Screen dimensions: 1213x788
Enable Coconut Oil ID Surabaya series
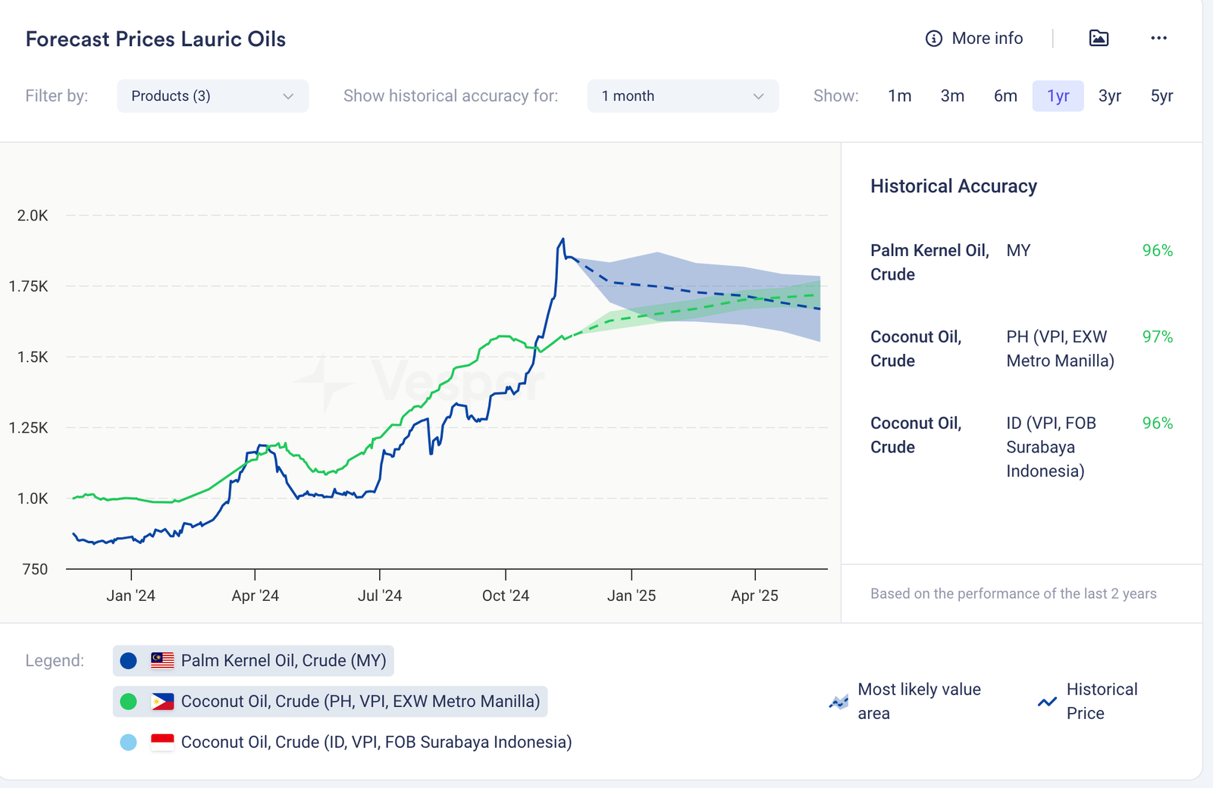tap(376, 743)
